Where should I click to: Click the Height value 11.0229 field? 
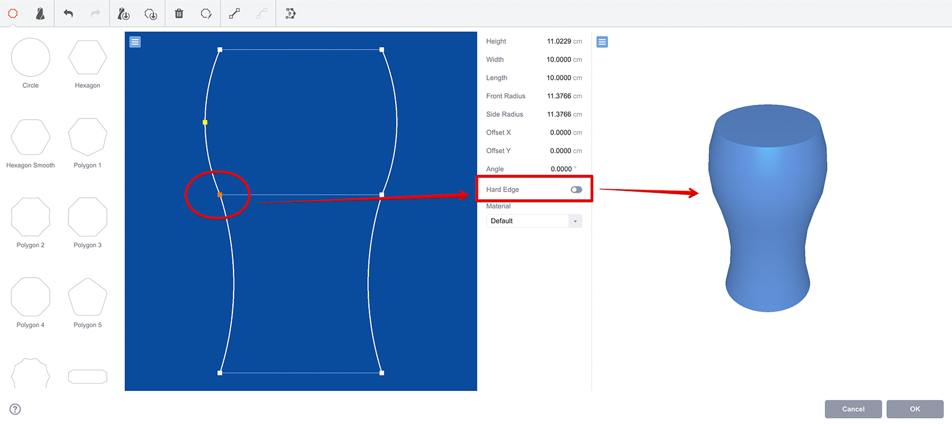559,42
